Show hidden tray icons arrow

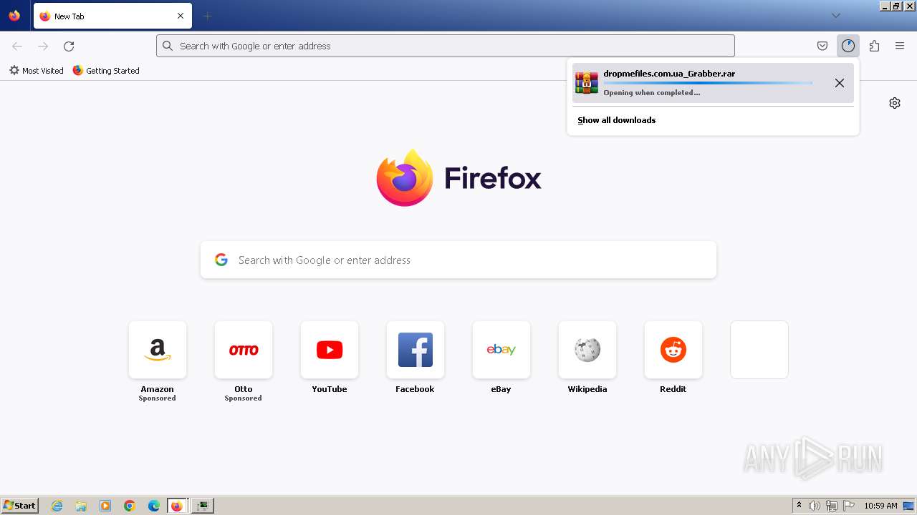click(x=799, y=506)
